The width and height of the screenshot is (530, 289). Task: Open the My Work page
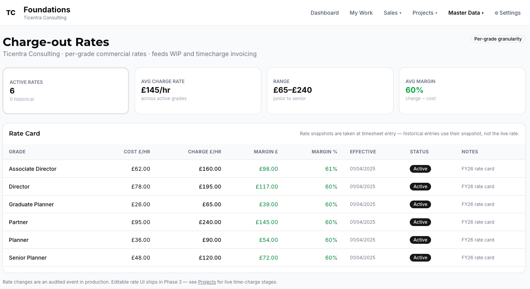pyautogui.click(x=361, y=13)
